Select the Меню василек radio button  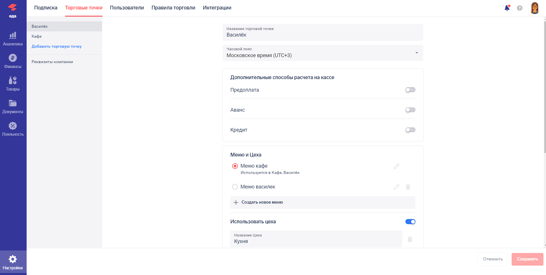coord(235,187)
